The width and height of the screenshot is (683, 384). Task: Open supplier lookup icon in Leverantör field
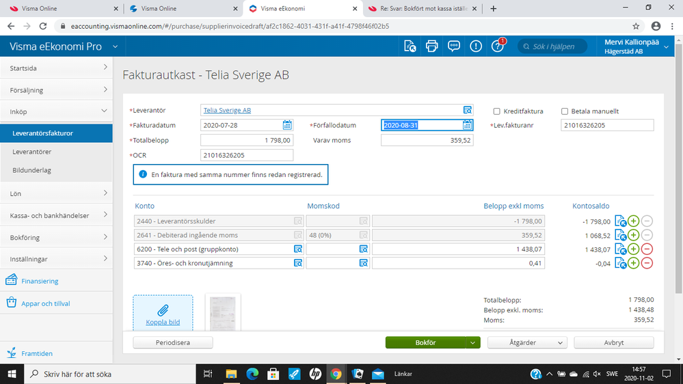coord(468,110)
